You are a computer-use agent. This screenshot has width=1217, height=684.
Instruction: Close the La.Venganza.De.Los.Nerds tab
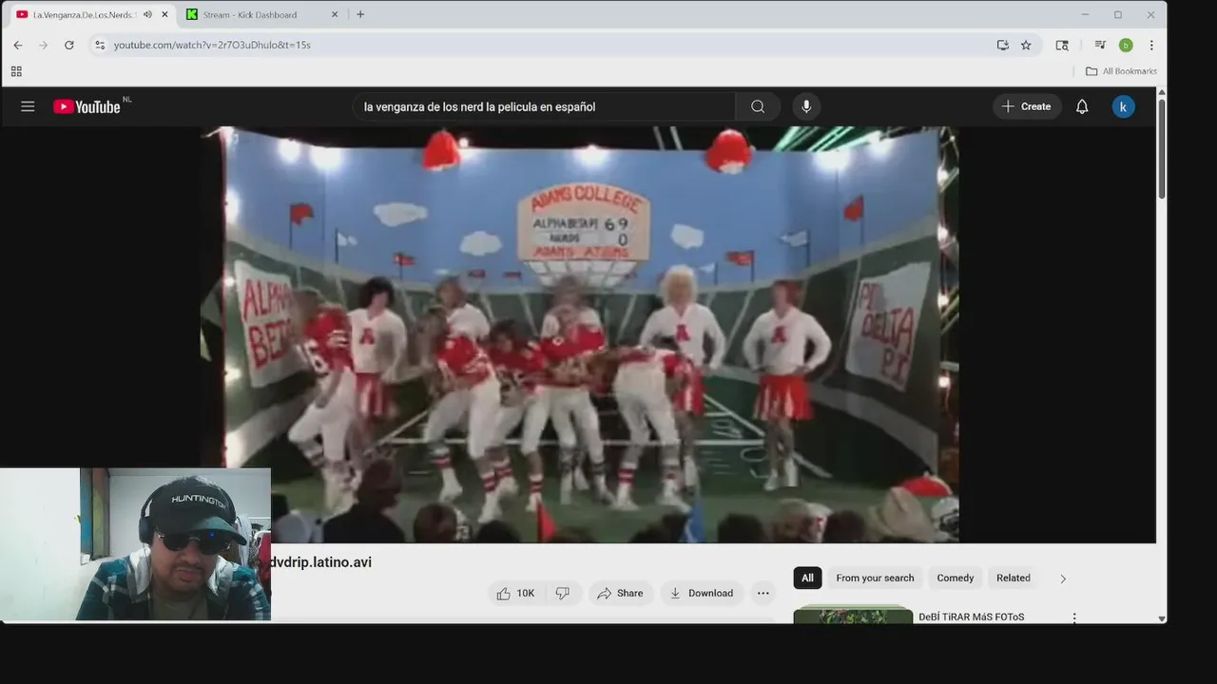click(x=165, y=14)
